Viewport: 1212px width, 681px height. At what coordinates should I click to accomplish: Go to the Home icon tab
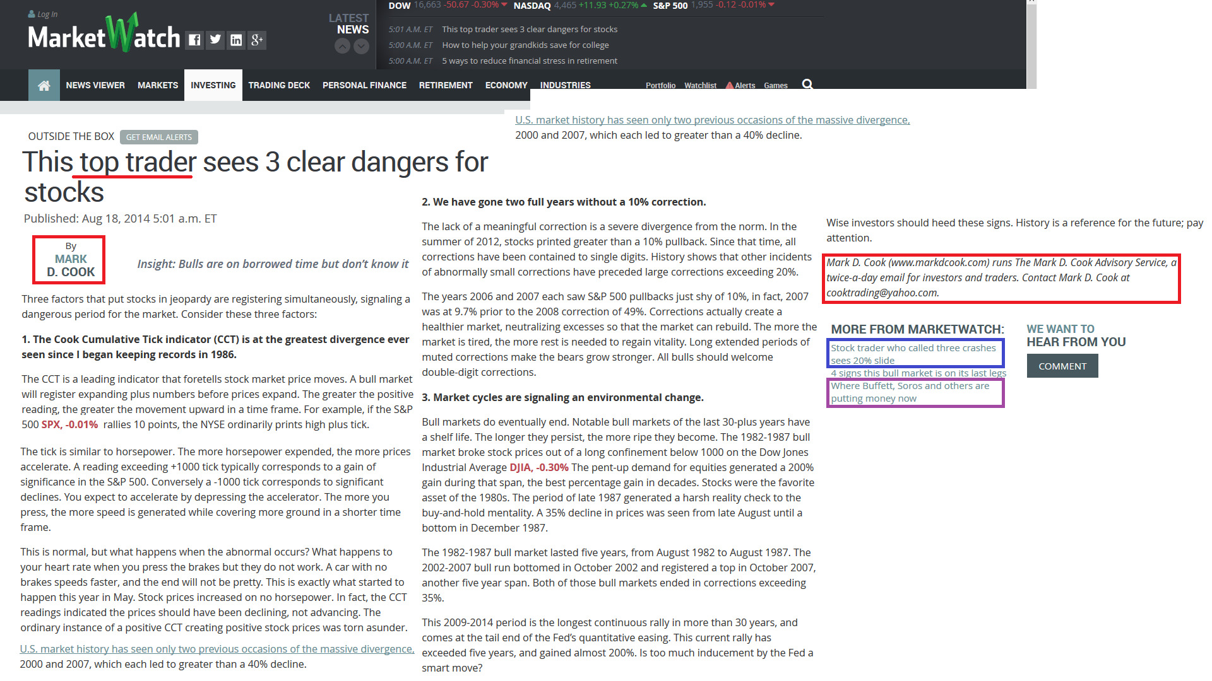click(44, 85)
